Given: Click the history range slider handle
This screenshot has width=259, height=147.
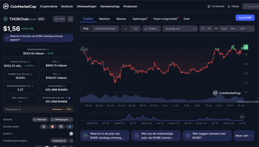Looking at the screenshot, I should click(x=242, y=117).
